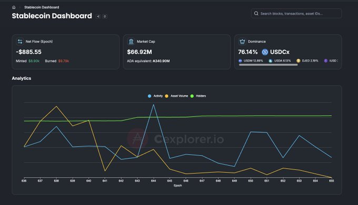Click the Market Cap bank icon
The width and height of the screenshot is (358, 205).
(x=131, y=41)
